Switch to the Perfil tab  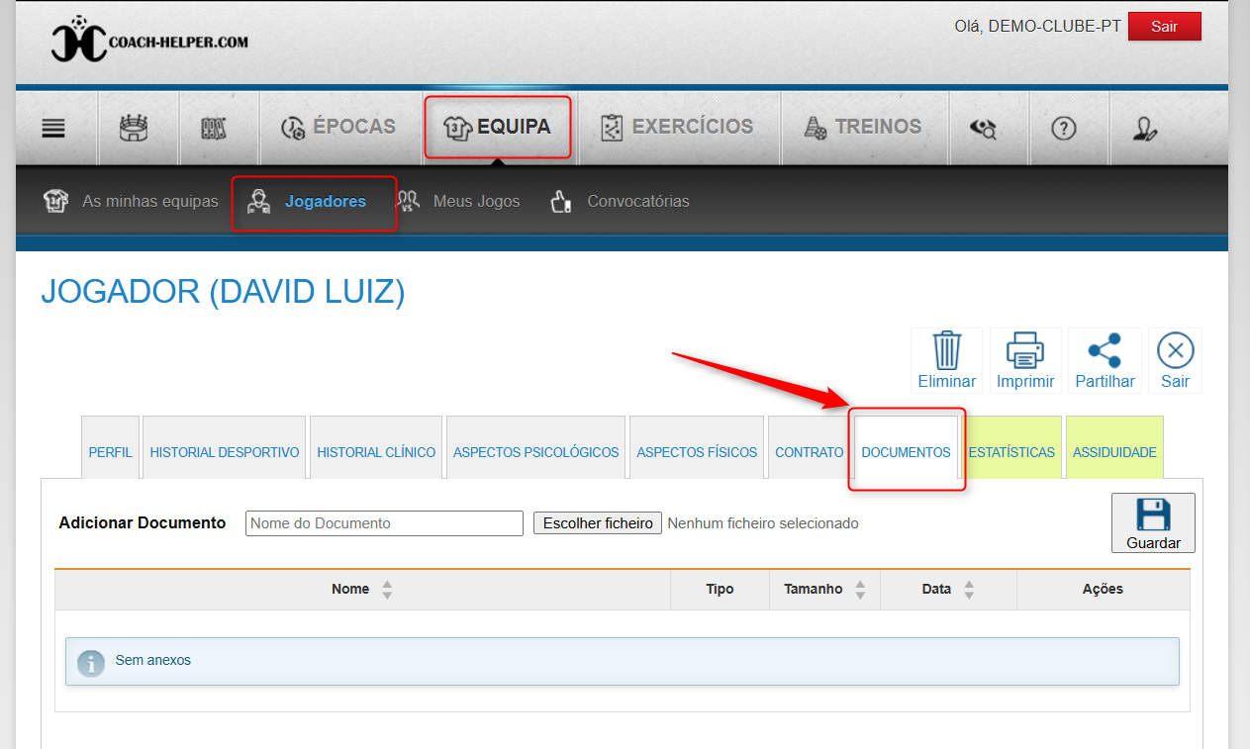(110, 452)
